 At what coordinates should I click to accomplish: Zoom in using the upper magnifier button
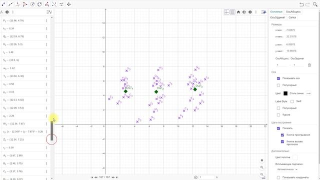pyautogui.click(x=262, y=167)
